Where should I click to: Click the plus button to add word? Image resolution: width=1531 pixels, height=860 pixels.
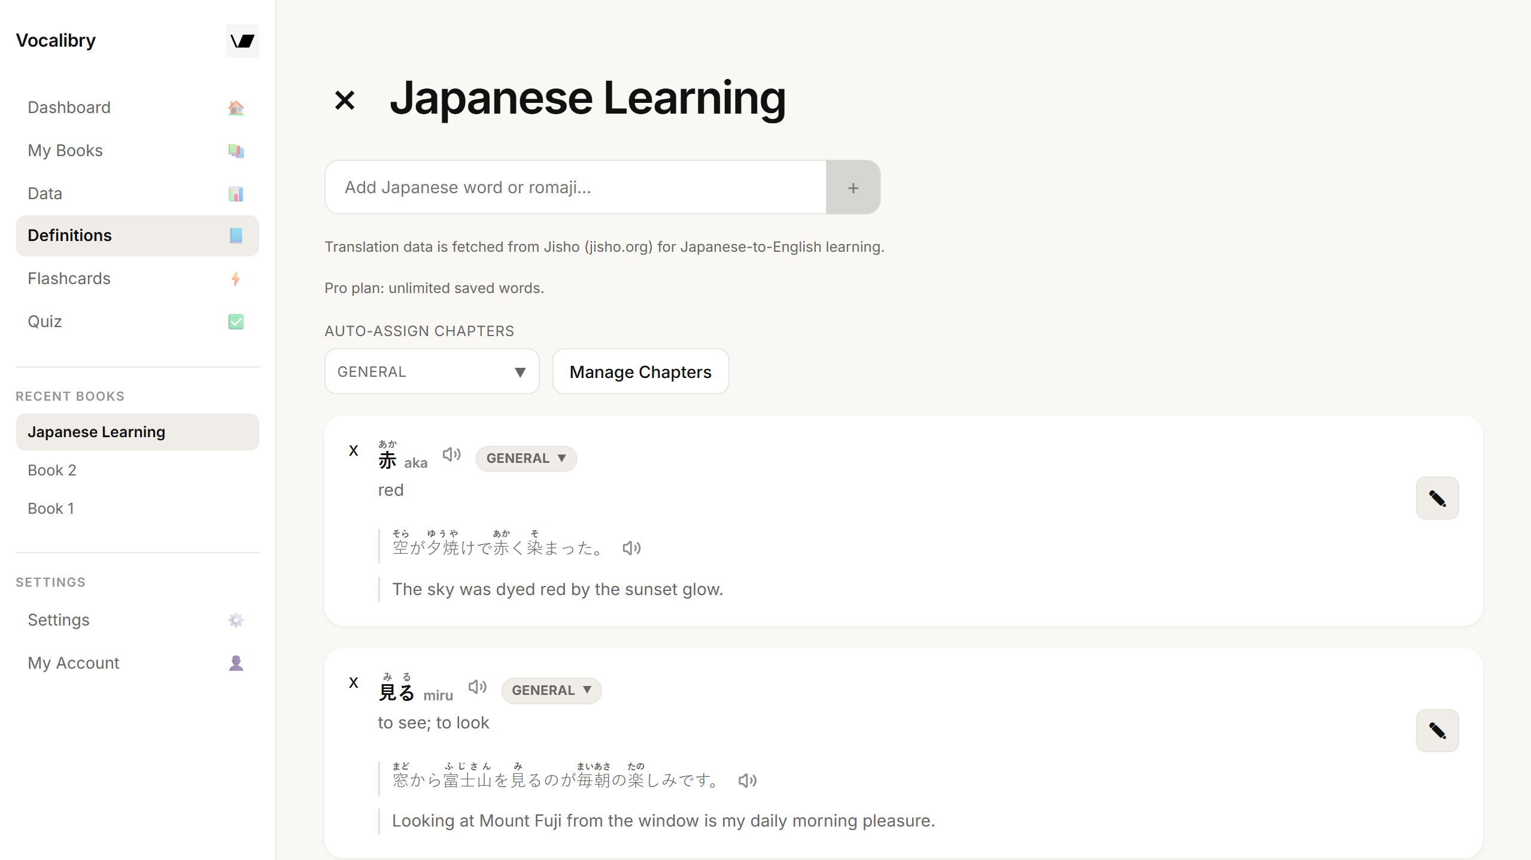(x=853, y=187)
